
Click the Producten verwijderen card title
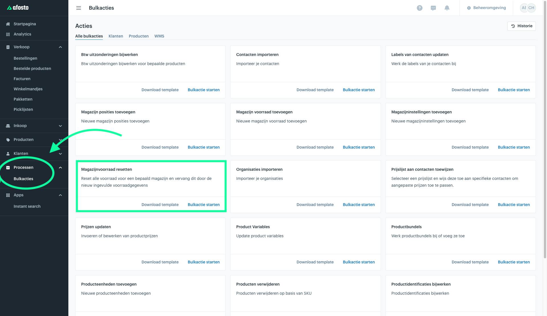(258, 284)
